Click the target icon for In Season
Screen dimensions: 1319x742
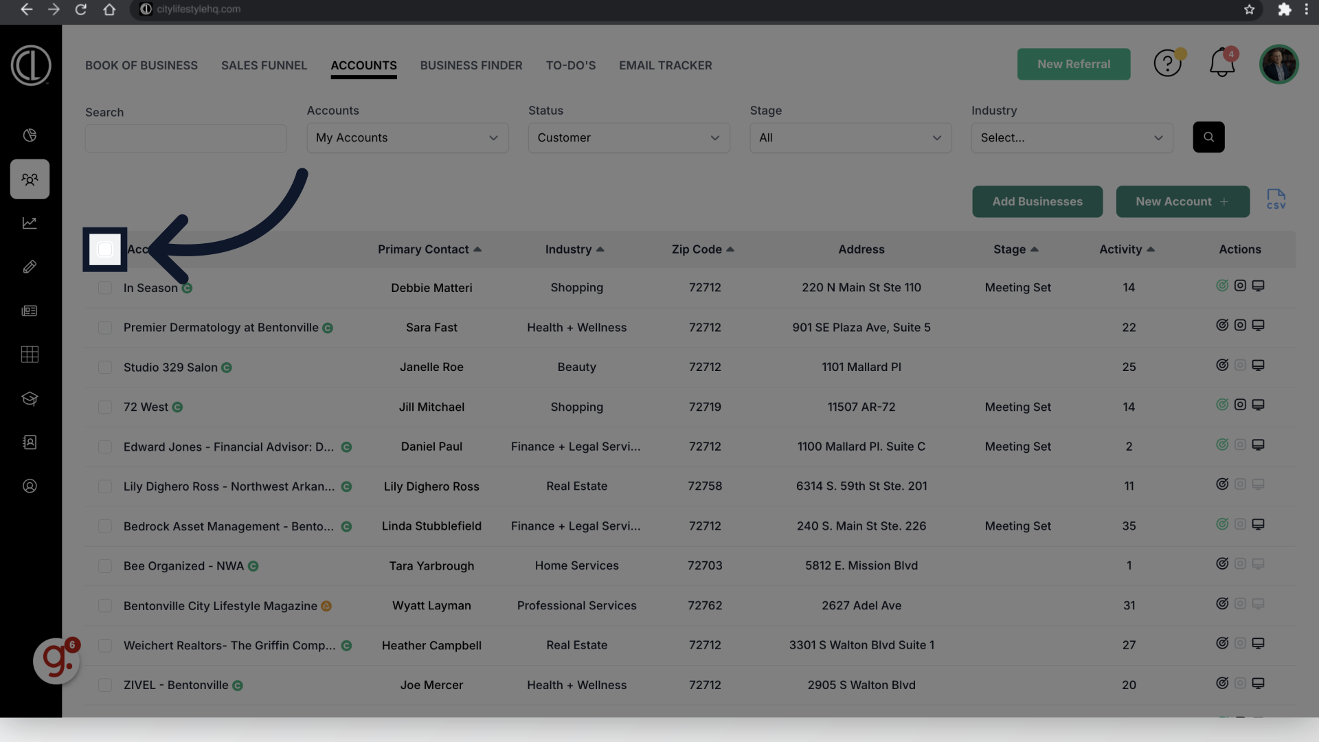[1221, 286]
